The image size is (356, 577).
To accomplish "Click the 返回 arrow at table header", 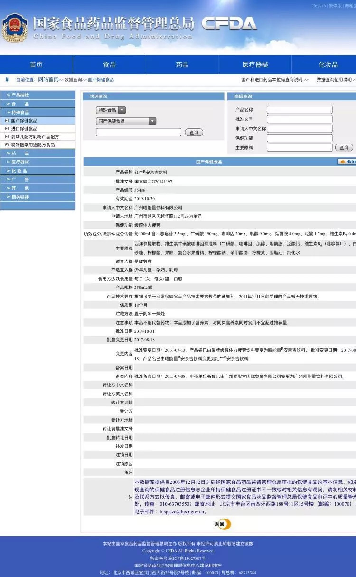I will point(347,162).
